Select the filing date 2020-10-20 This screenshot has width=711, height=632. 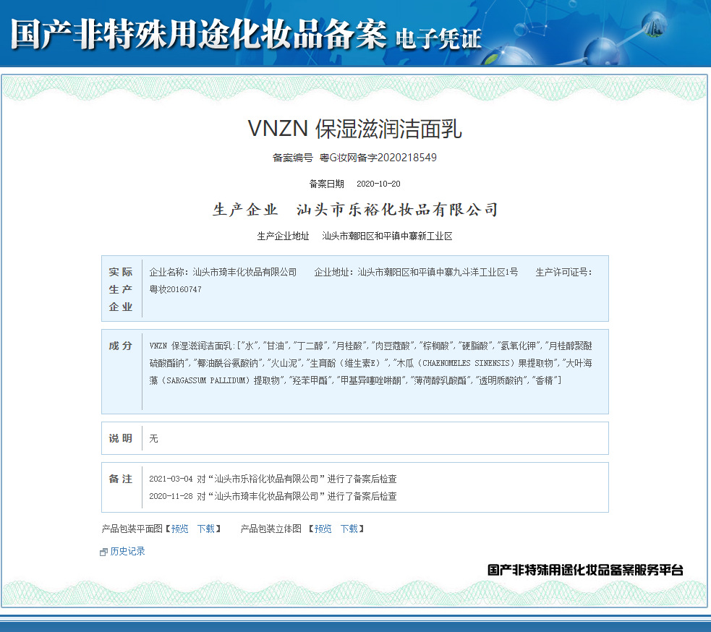point(378,184)
